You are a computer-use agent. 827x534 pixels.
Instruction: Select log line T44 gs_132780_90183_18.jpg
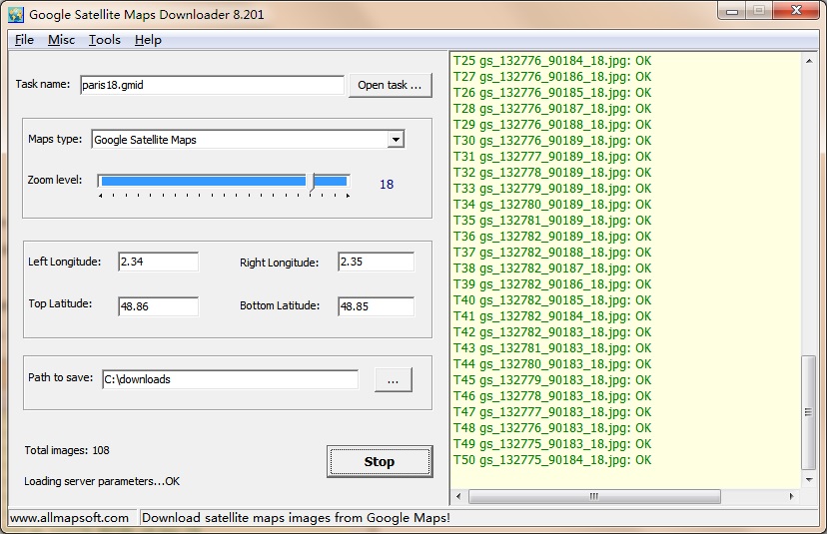click(552, 364)
